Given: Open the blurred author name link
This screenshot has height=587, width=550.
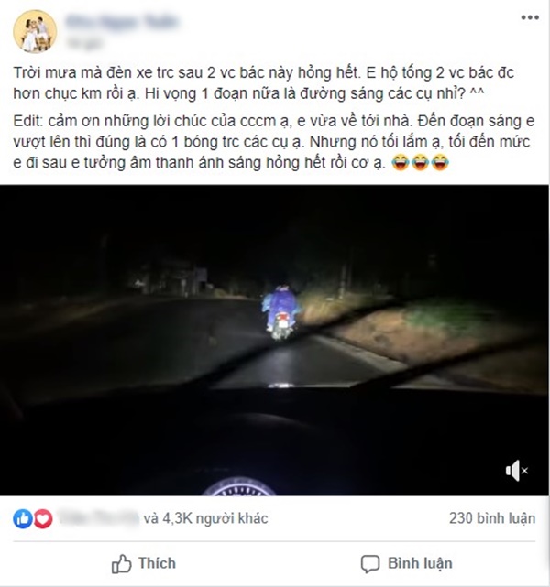Looking at the screenshot, I should pyautogui.click(x=121, y=21).
